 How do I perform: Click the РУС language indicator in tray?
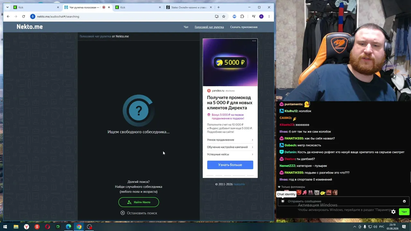pyautogui.click(x=382, y=227)
